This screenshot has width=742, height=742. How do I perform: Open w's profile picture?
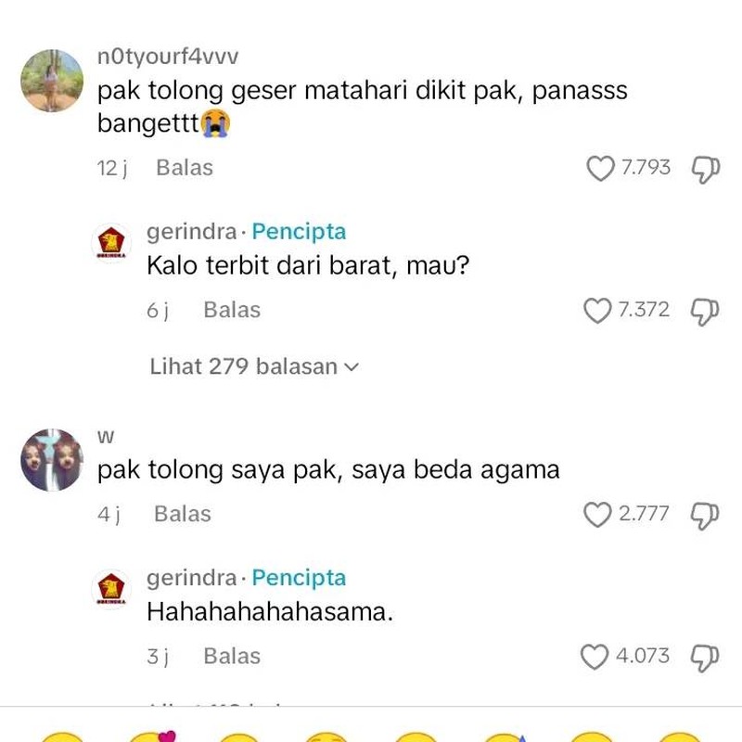(53, 457)
